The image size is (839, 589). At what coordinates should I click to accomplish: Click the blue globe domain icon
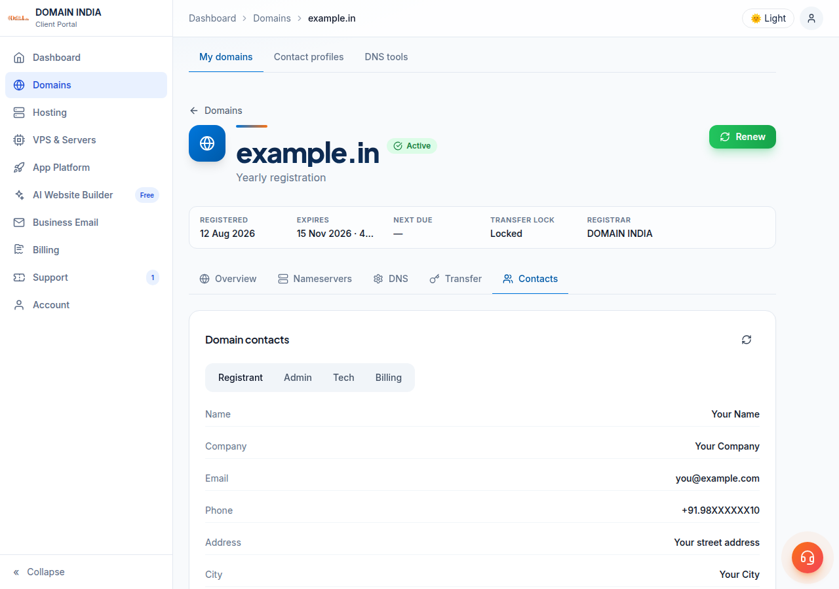207,143
